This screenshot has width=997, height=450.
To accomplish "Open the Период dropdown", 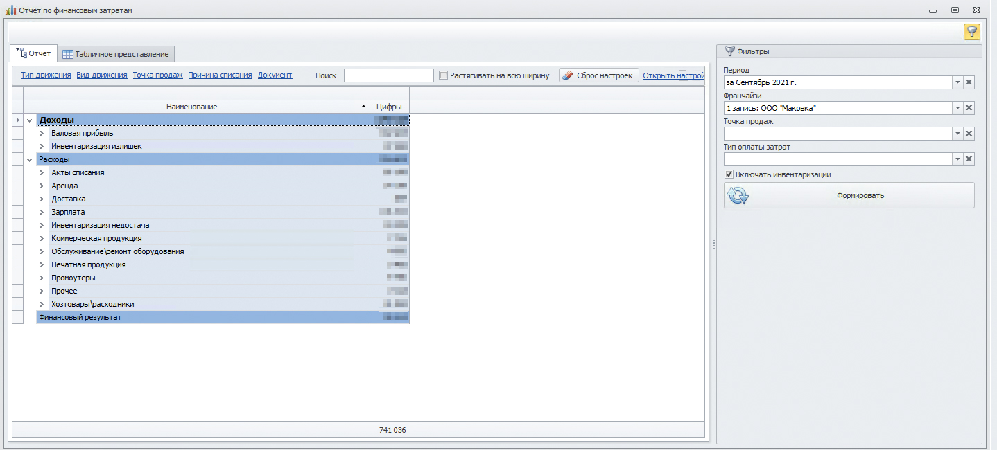I will 957,82.
